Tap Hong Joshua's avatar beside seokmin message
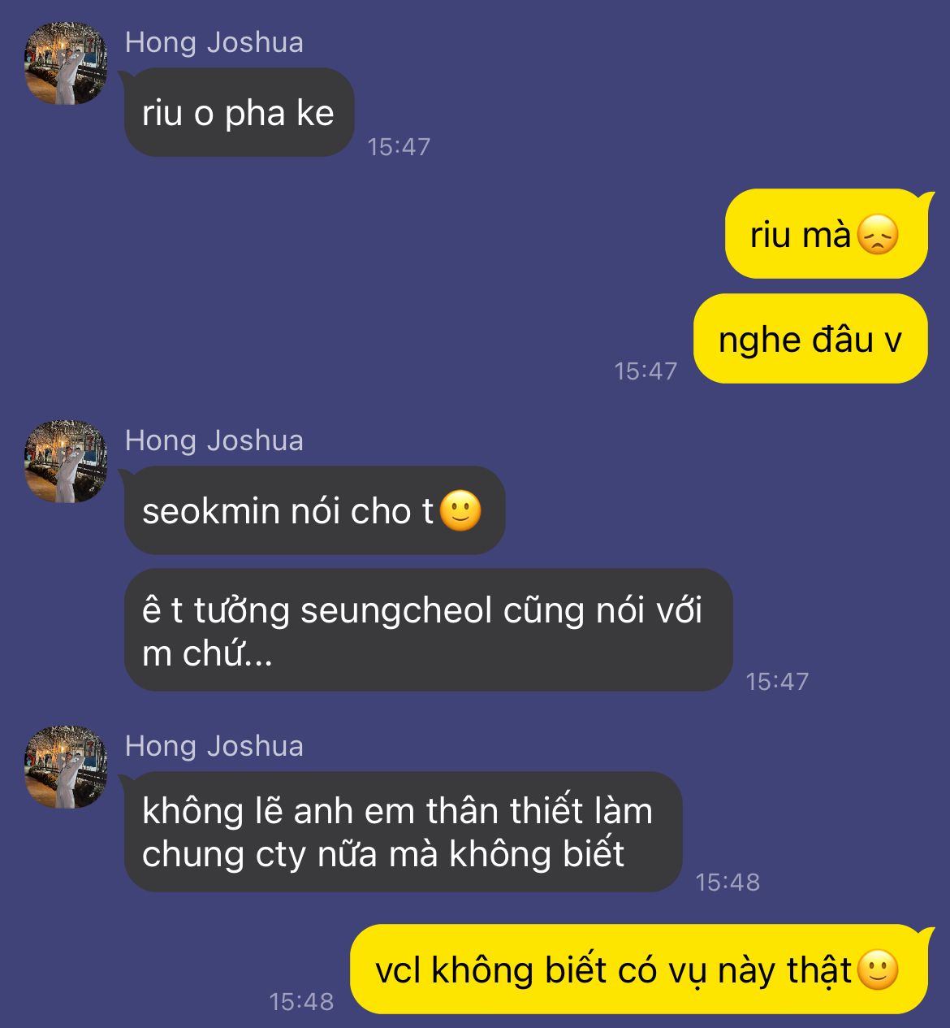Screen dimensions: 950x1028 click(x=66, y=462)
